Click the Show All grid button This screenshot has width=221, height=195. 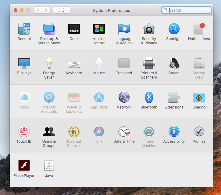[62, 10]
